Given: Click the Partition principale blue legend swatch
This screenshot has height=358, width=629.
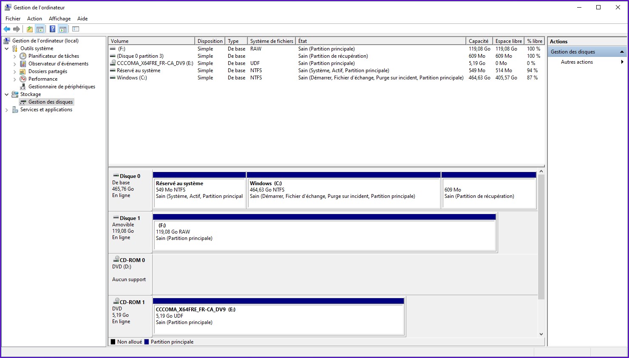Looking at the screenshot, I should [147, 342].
